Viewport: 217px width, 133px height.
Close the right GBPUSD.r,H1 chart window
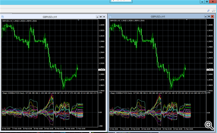point(212,16)
